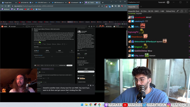View site info via the lock icon

click(x=12, y=6)
